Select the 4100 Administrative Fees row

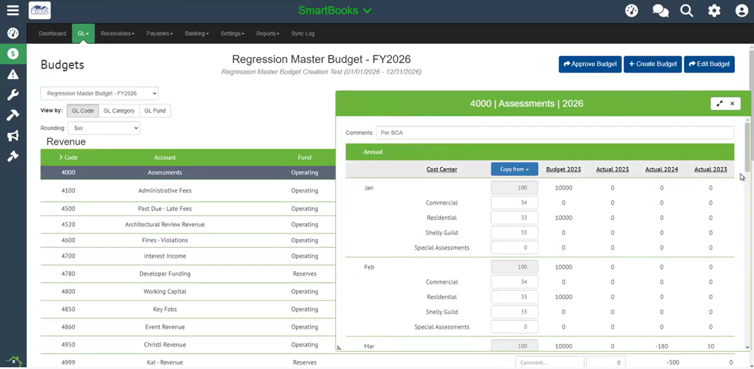coord(188,191)
